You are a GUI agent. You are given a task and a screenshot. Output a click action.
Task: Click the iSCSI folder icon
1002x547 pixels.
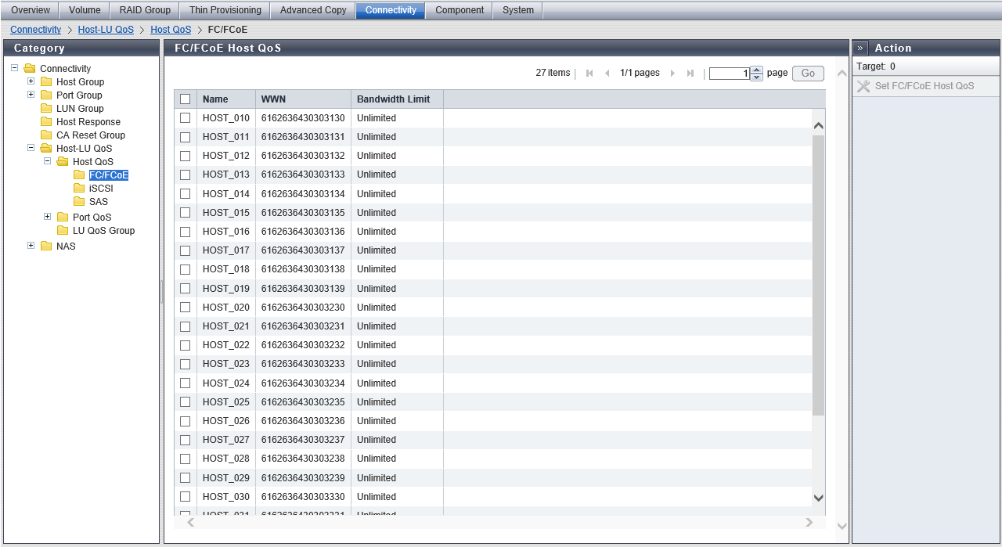[x=79, y=189]
